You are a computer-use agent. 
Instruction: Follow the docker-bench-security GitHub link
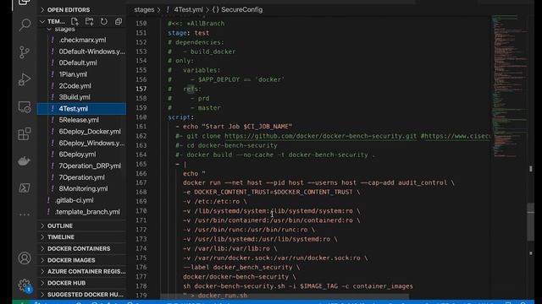click(320, 136)
